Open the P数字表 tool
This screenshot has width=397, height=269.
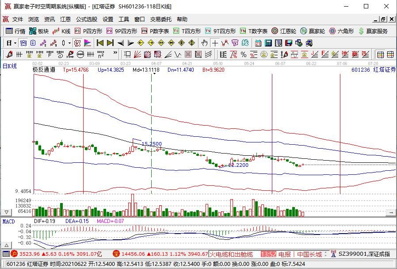pos(155,31)
